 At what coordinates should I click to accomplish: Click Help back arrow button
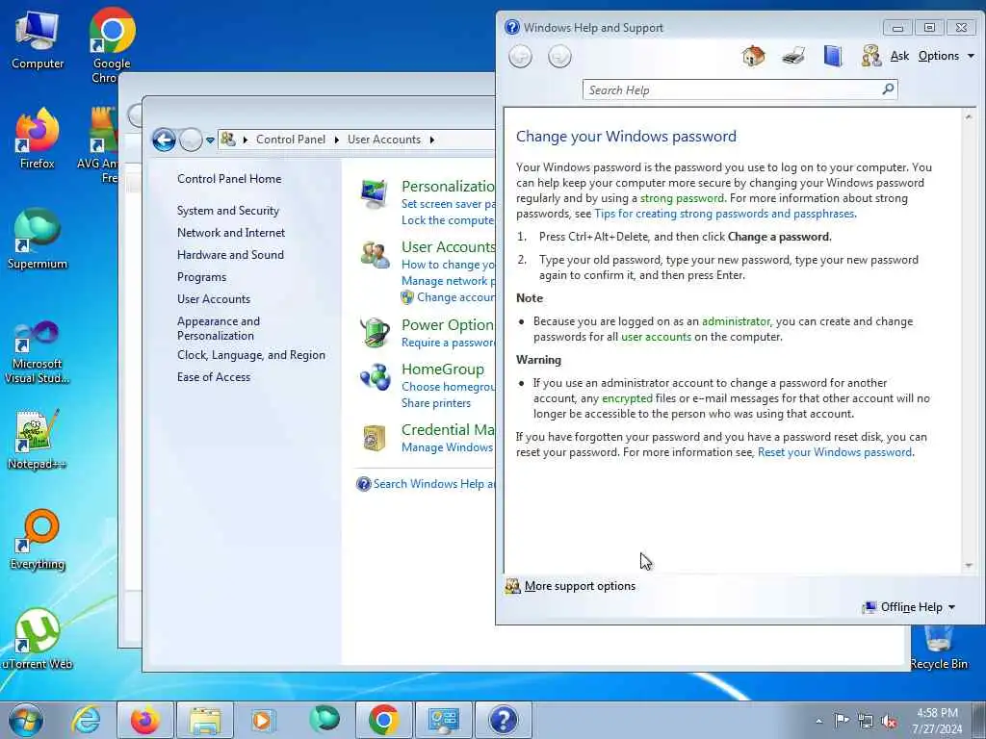[x=520, y=57]
